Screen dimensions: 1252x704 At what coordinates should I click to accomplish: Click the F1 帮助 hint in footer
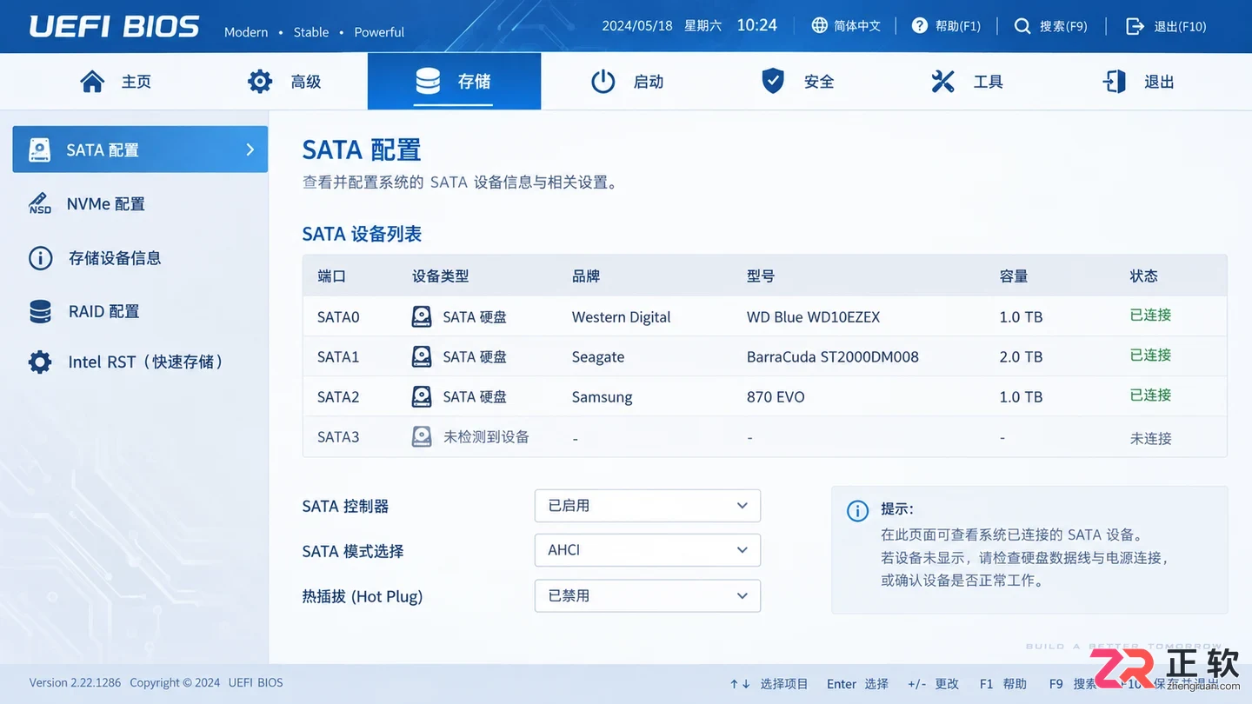click(1002, 684)
